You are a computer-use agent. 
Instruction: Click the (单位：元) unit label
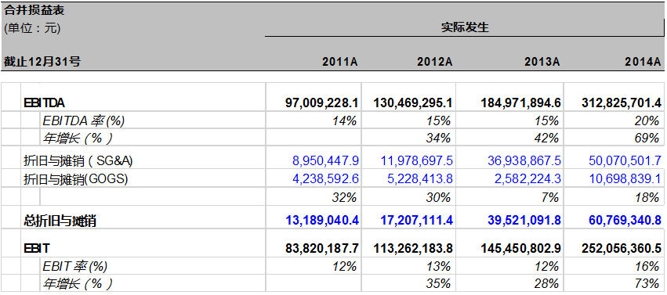(x=33, y=28)
